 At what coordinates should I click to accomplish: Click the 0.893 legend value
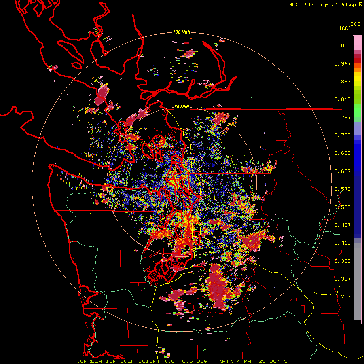(x=343, y=81)
